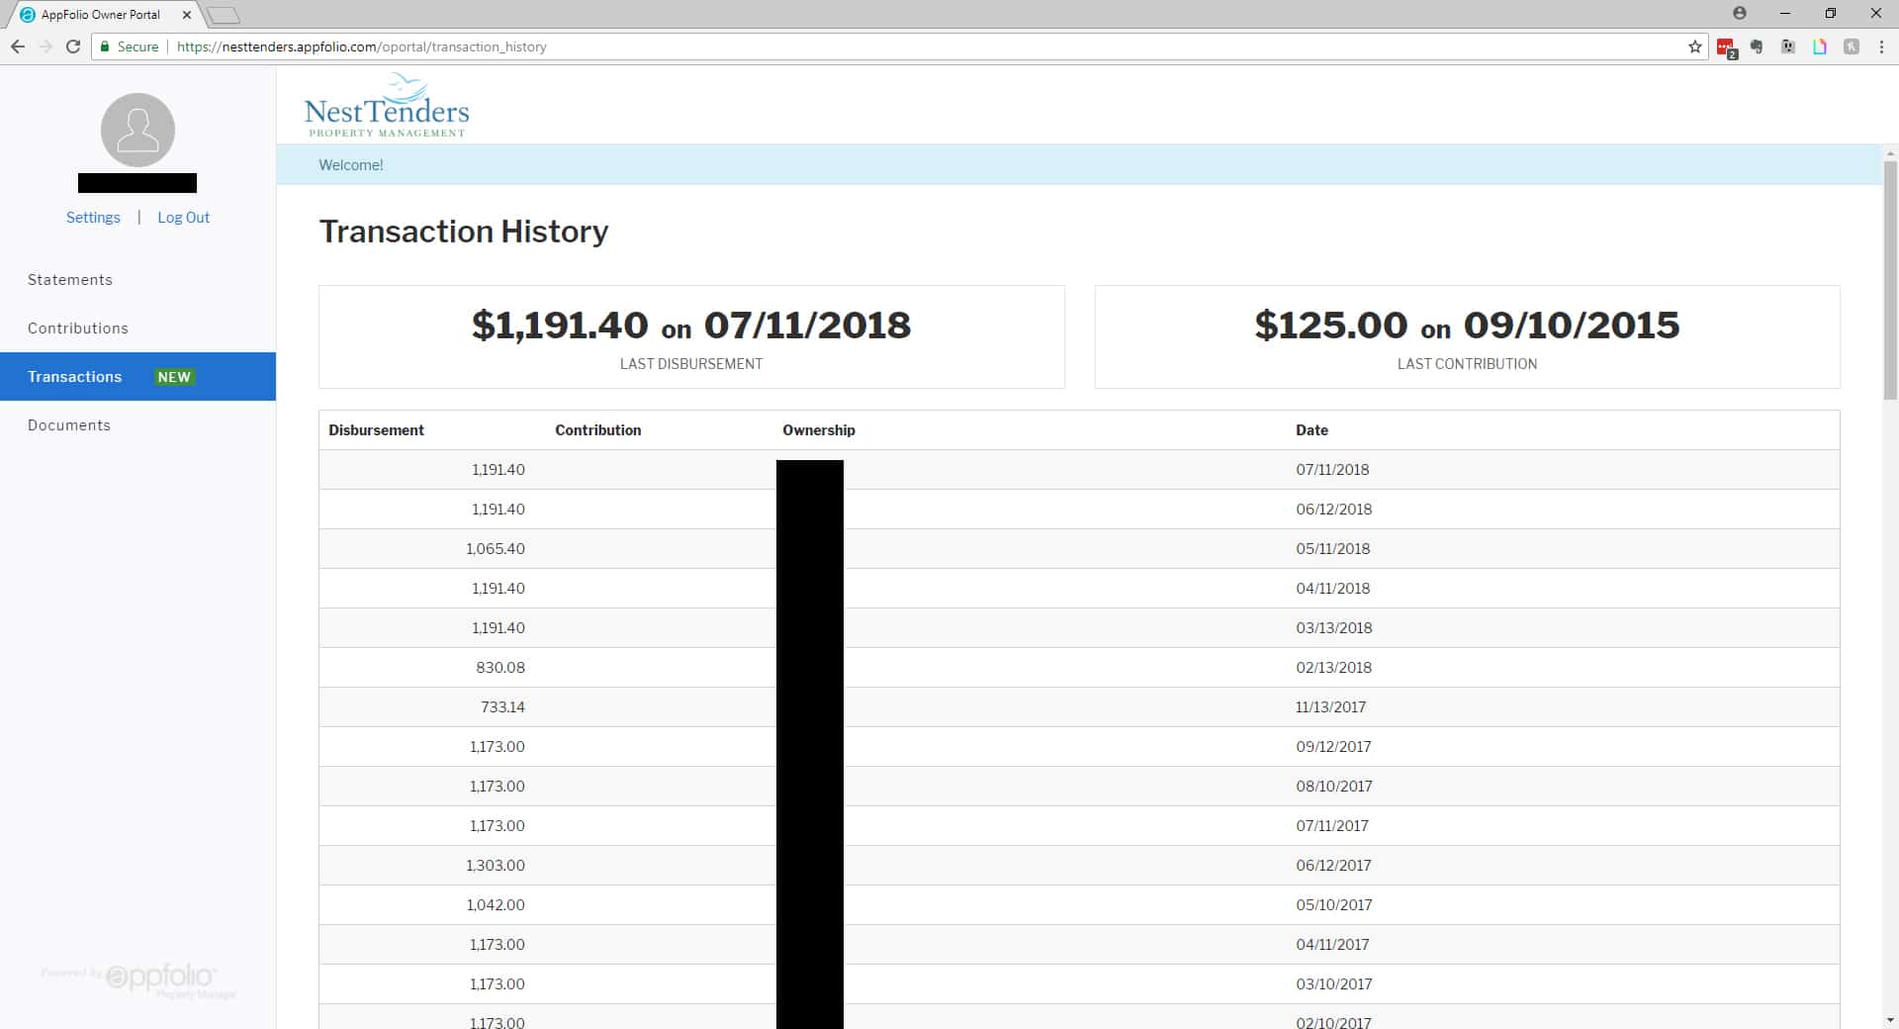Click the page's vertical scrollbar thumb
The image size is (1899, 1029).
pos(1890,277)
